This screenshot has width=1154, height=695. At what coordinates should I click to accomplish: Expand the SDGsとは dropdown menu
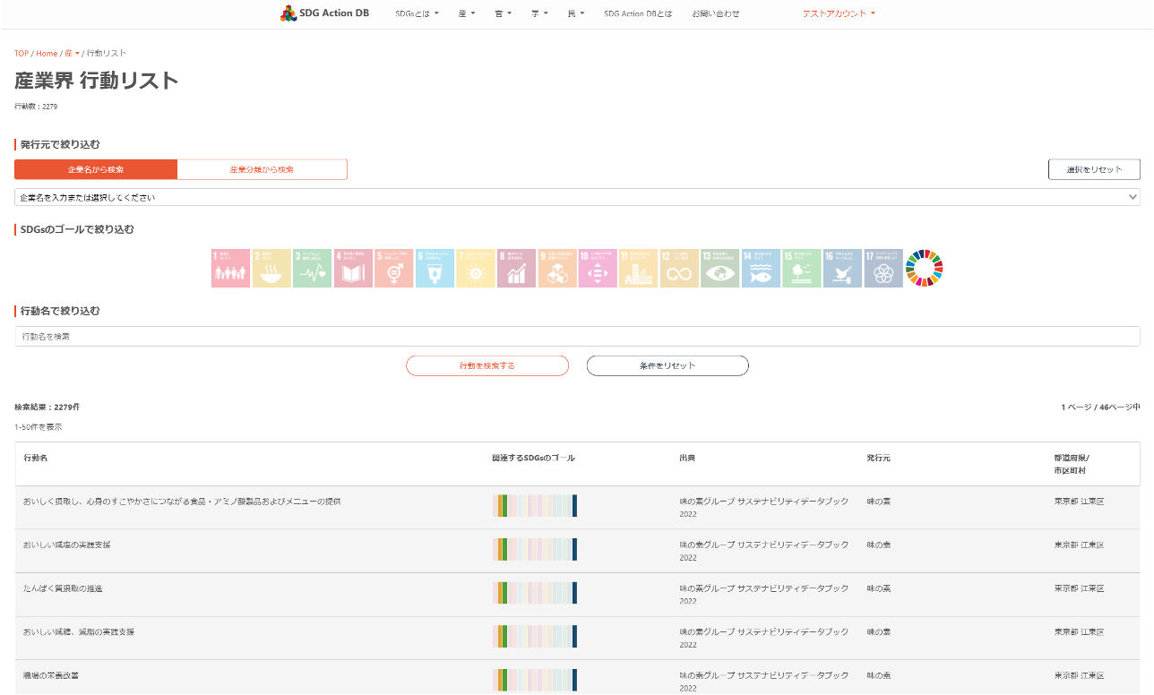(417, 13)
